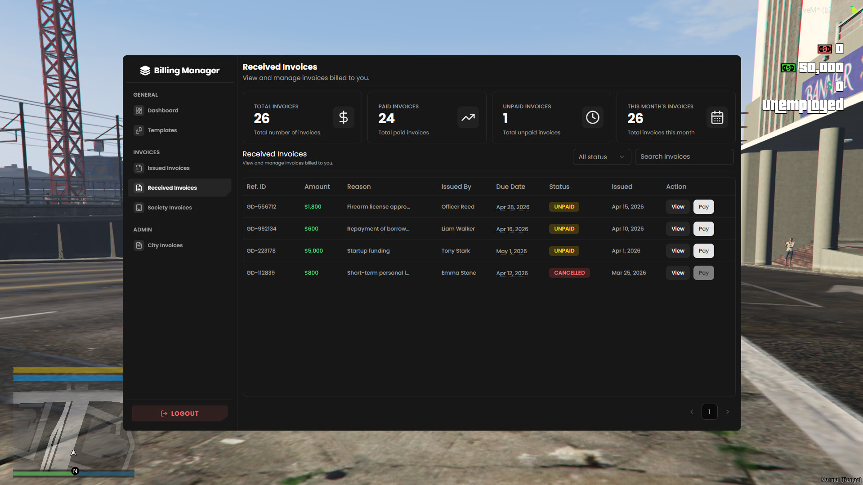863x485 pixels.
Task: Log out using the LOGOUT button
Action: tap(180, 414)
